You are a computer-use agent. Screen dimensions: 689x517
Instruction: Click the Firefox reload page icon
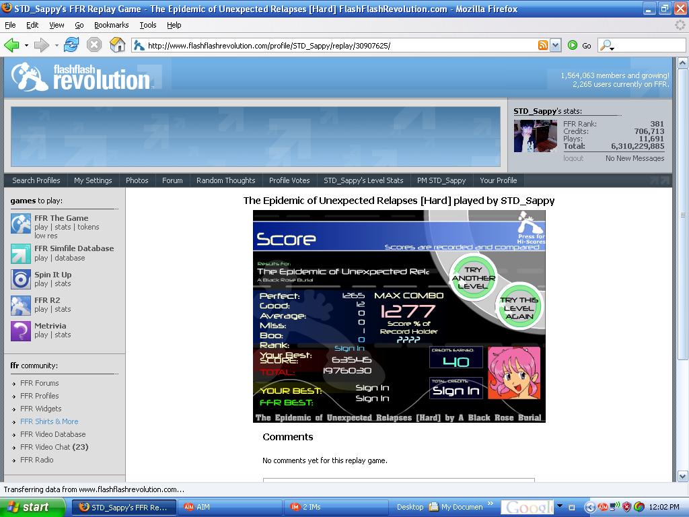(71, 45)
